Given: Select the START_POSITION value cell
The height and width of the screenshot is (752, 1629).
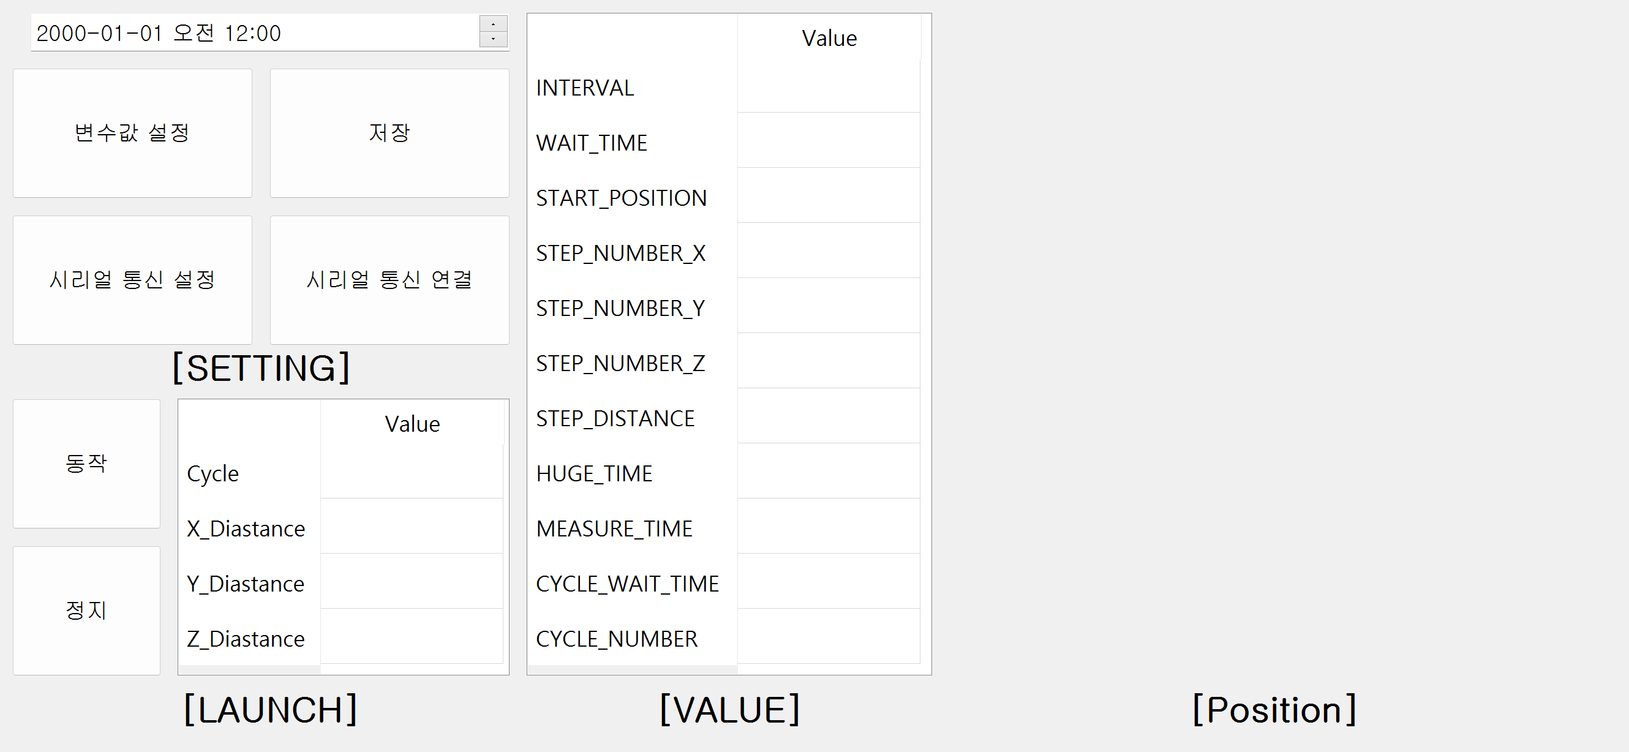Looking at the screenshot, I should click(829, 196).
